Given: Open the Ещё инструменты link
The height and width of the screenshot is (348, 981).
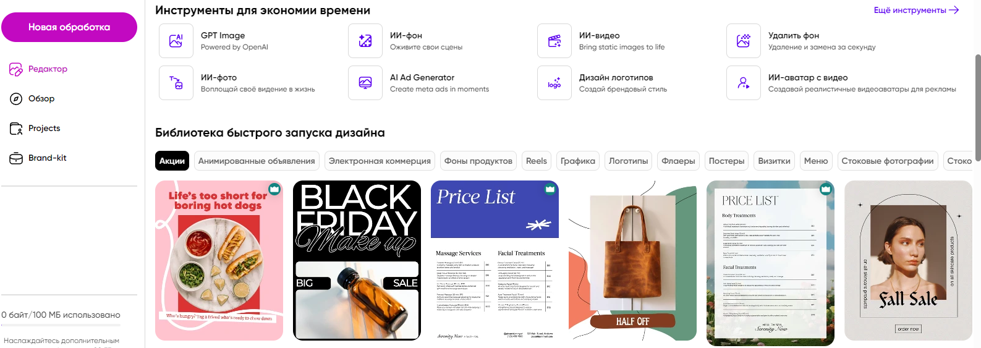Looking at the screenshot, I should tap(916, 10).
